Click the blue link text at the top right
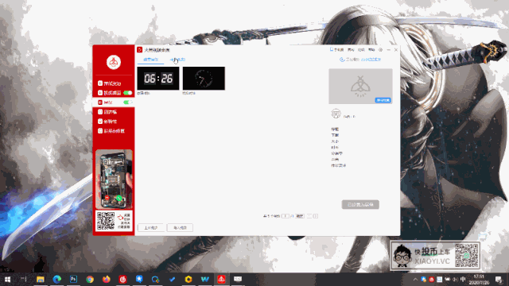This screenshot has width=509, height=286. [371, 60]
